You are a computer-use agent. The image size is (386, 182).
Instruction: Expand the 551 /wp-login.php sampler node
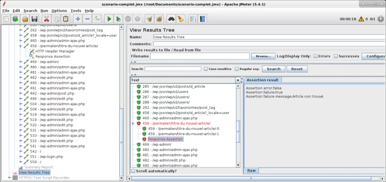tap(21, 157)
